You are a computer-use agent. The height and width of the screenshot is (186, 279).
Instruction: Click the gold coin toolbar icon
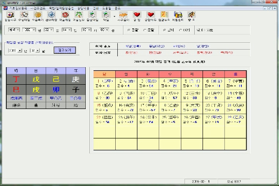(x=38, y=14)
